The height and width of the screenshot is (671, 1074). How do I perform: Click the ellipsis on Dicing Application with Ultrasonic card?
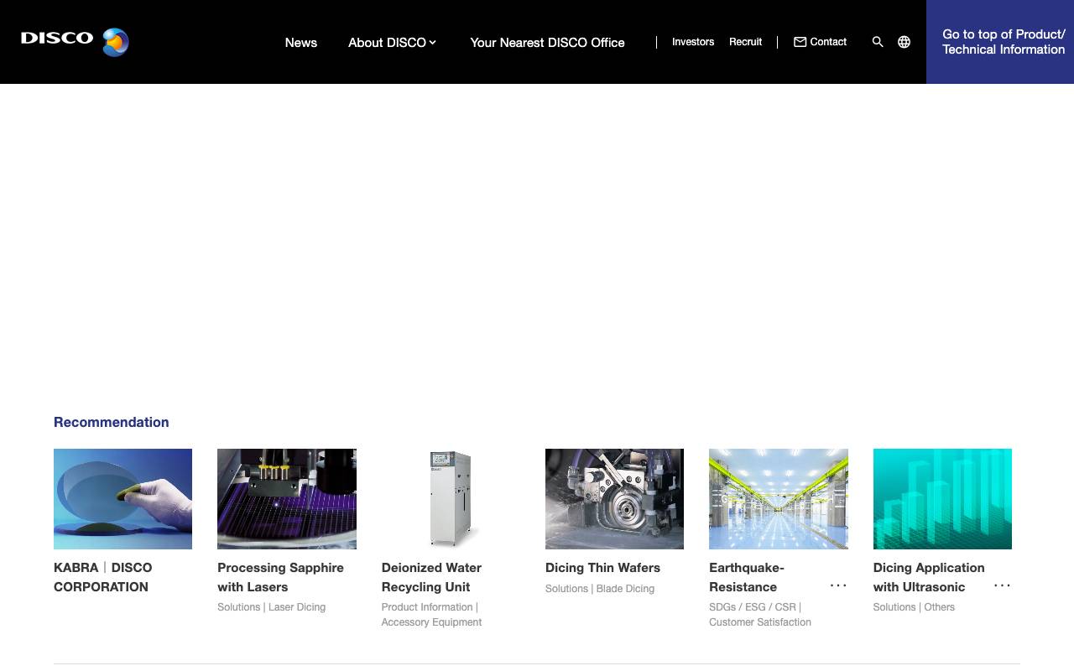pos(1002,585)
